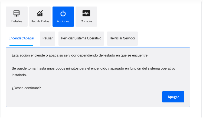
Task: Open the Reiniciar Sistema Operativo tab
Action: pyautogui.click(x=81, y=38)
